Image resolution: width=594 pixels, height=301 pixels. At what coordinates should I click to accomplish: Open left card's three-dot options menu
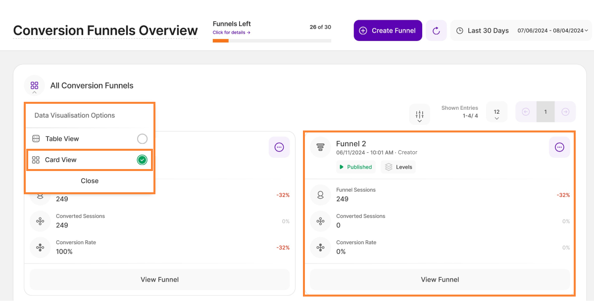[x=279, y=147]
